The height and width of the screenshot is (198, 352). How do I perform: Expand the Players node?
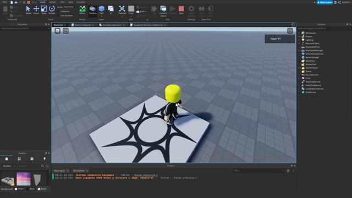[x=299, y=36]
